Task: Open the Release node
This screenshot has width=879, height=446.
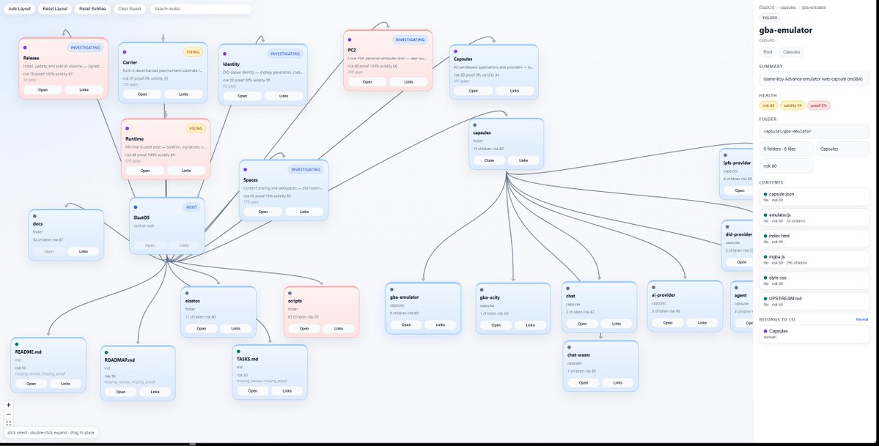Action: 43,89
